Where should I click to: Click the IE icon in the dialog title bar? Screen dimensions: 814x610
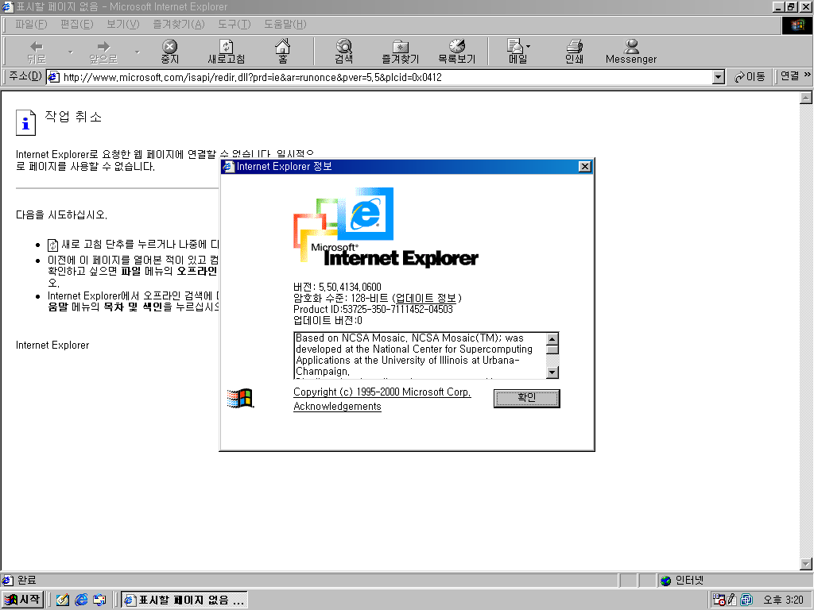(x=228, y=167)
